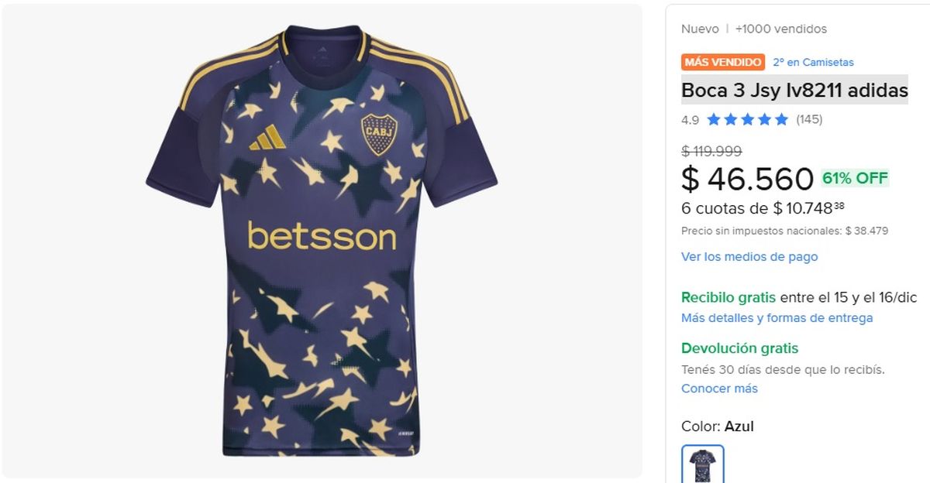Open "Más detalles y formas de entrega"

click(777, 318)
